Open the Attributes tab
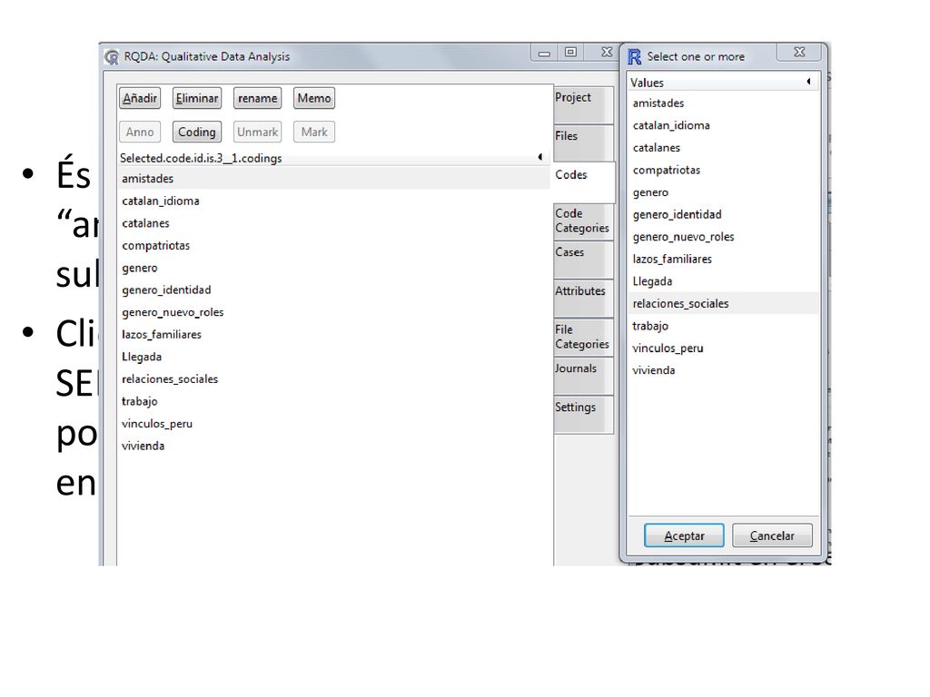Viewport: 930px width, 697px height. click(x=583, y=298)
